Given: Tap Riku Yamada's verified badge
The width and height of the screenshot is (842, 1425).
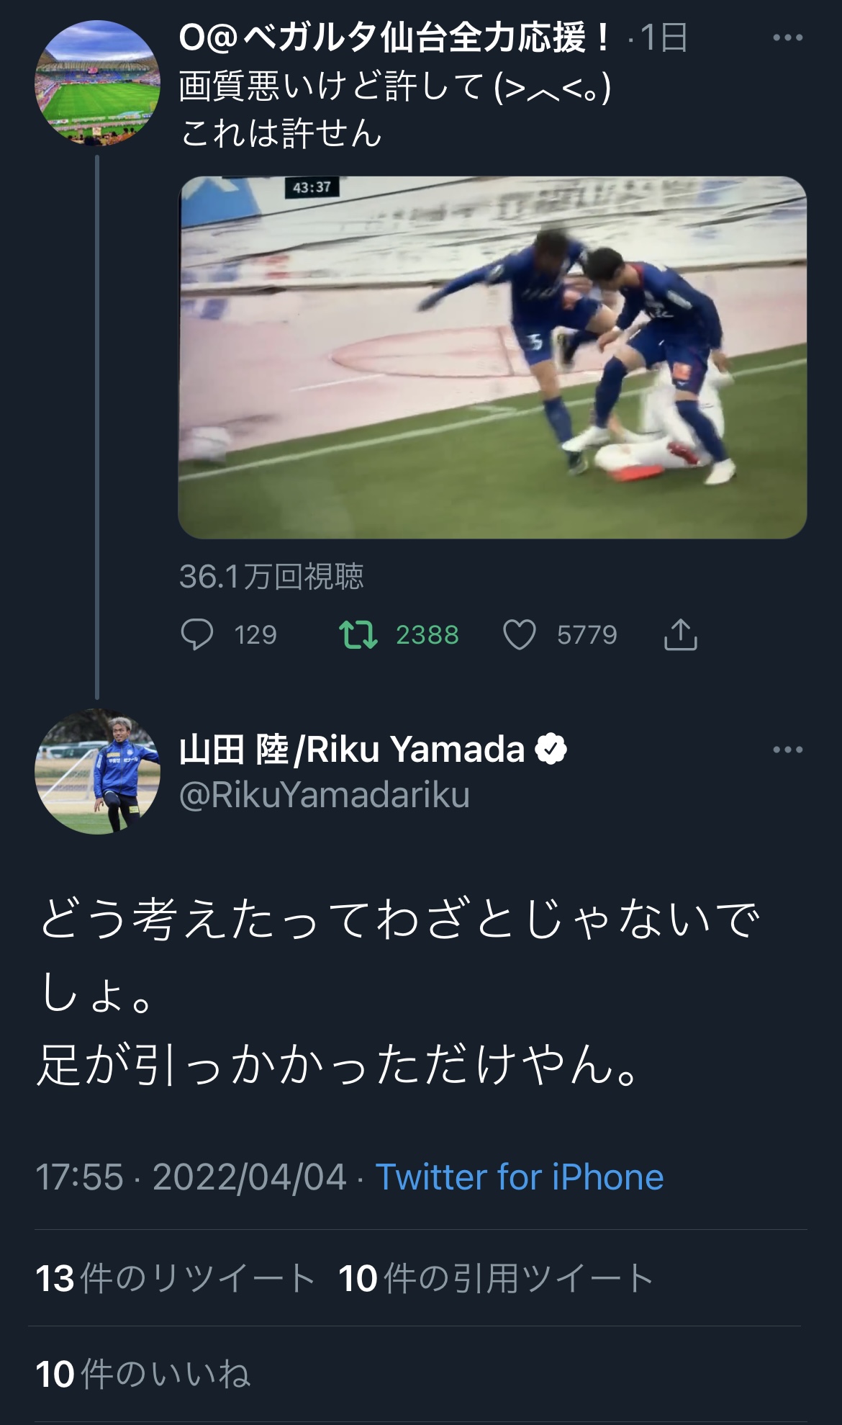Looking at the screenshot, I should click(x=551, y=750).
